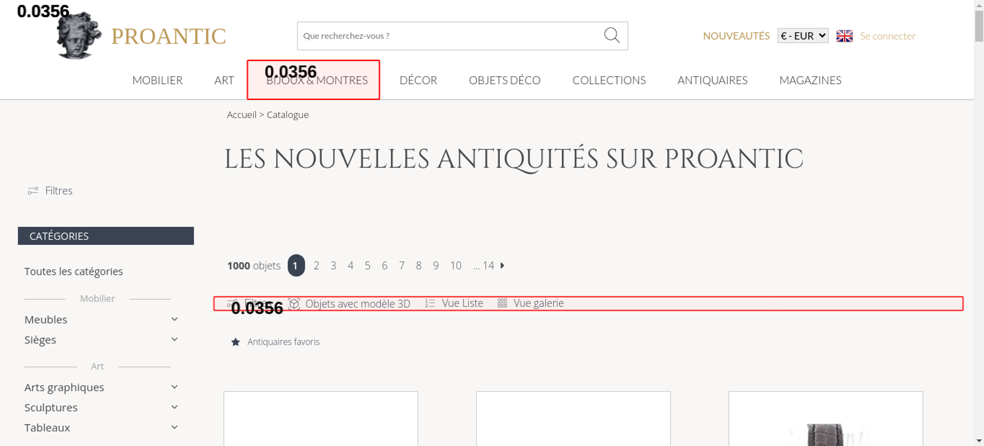Image resolution: width=984 pixels, height=446 pixels.
Task: Click the Se connecter link
Action: coord(888,36)
